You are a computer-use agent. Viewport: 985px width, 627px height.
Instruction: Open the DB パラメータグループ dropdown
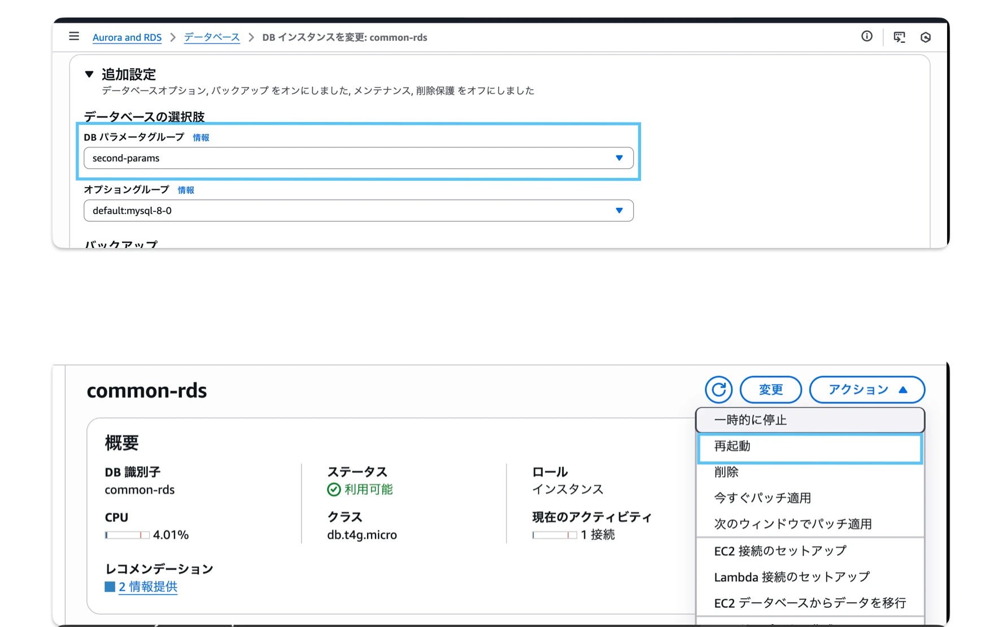[x=358, y=158]
